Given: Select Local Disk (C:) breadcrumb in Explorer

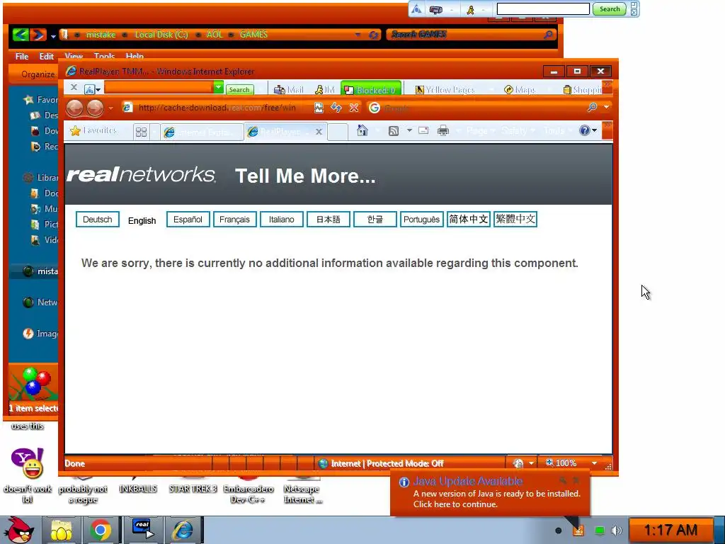Looking at the screenshot, I should coord(161,34).
